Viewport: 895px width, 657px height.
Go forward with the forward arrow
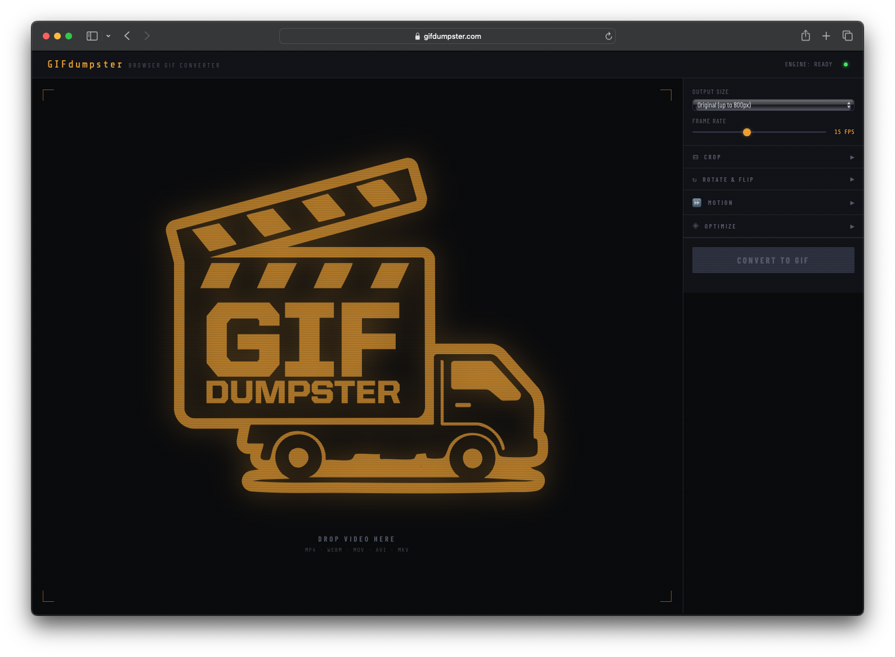click(x=147, y=36)
